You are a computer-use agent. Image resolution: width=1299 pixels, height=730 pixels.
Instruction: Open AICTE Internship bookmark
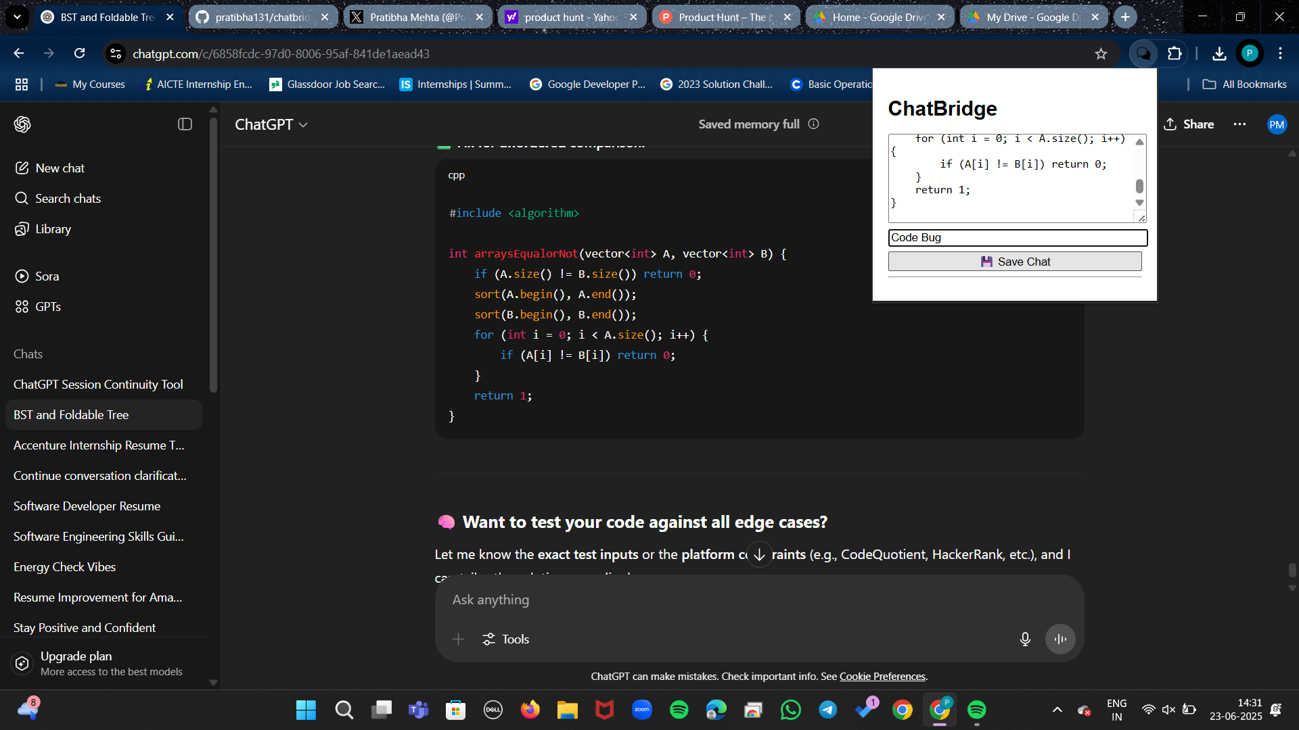pyautogui.click(x=198, y=84)
